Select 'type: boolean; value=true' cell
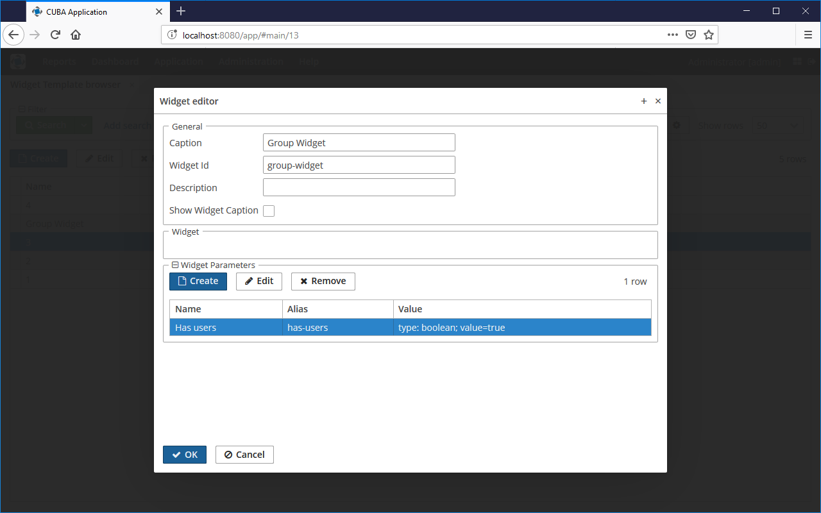This screenshot has width=821, height=513. [522, 328]
